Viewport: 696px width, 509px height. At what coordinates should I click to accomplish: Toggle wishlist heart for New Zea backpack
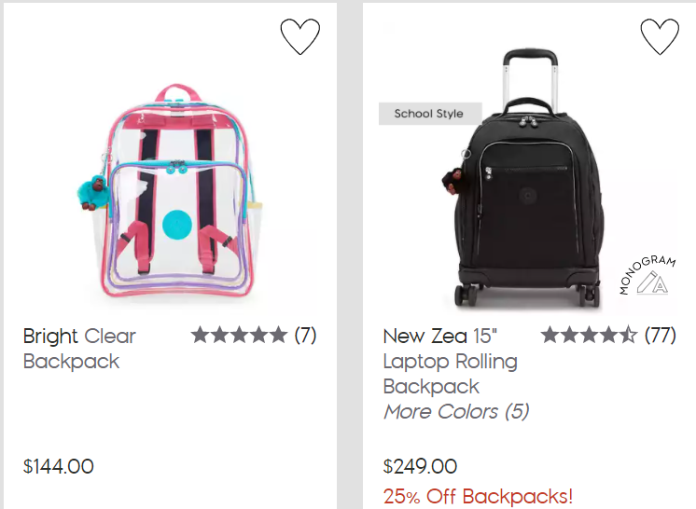pos(660,36)
